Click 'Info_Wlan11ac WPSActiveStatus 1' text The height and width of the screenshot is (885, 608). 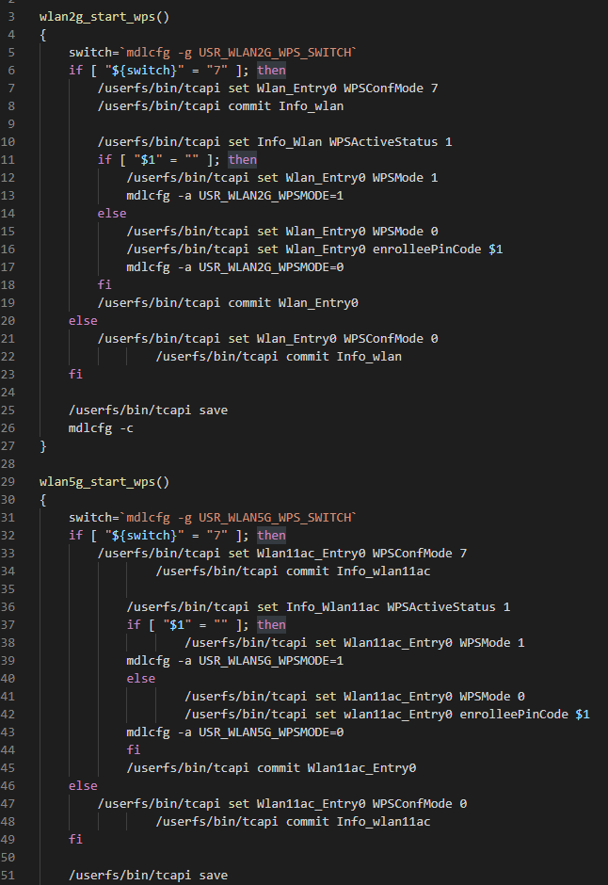(x=398, y=606)
